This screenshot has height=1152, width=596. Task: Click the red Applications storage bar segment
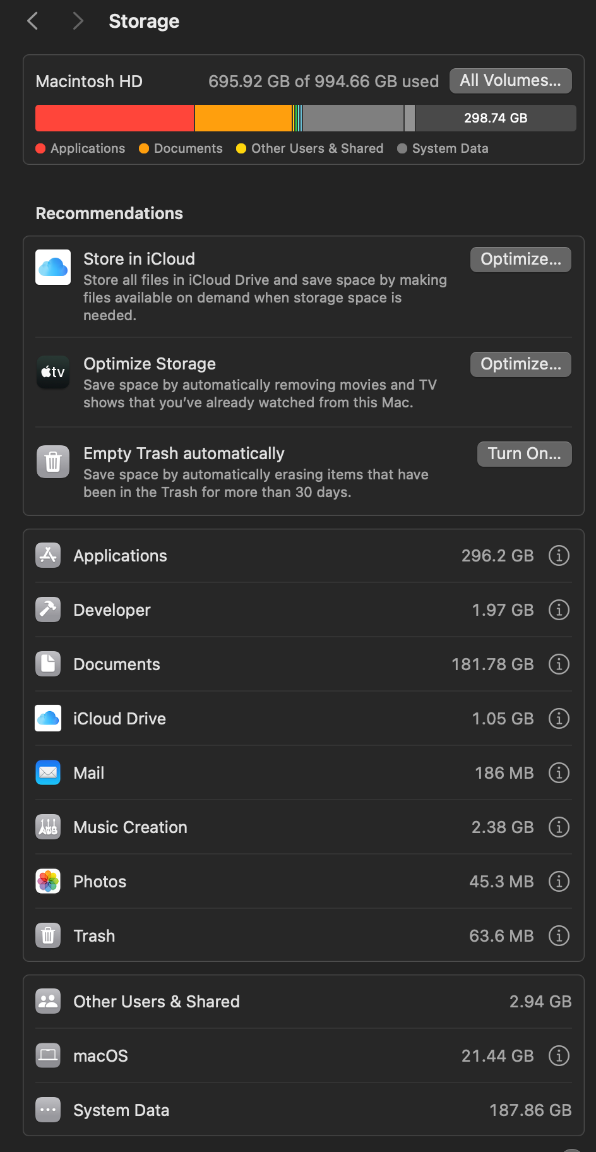[115, 118]
